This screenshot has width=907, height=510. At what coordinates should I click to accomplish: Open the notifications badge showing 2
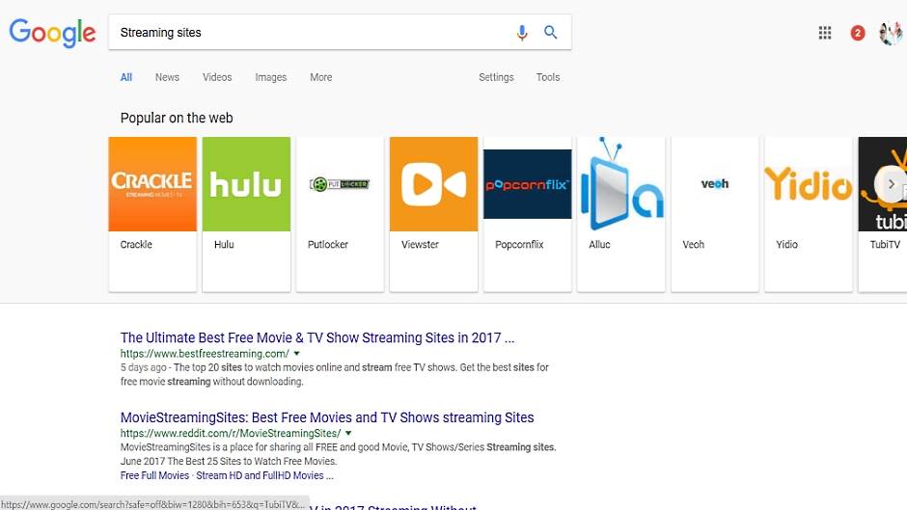click(857, 33)
